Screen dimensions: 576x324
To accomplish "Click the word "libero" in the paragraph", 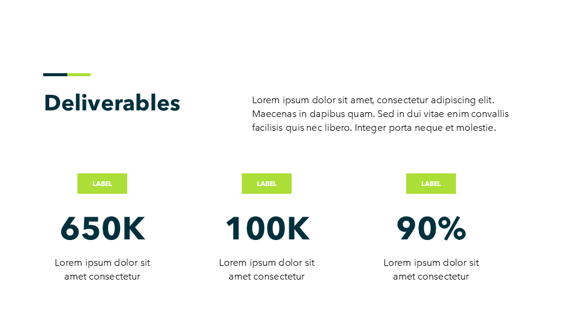I will click(338, 128).
